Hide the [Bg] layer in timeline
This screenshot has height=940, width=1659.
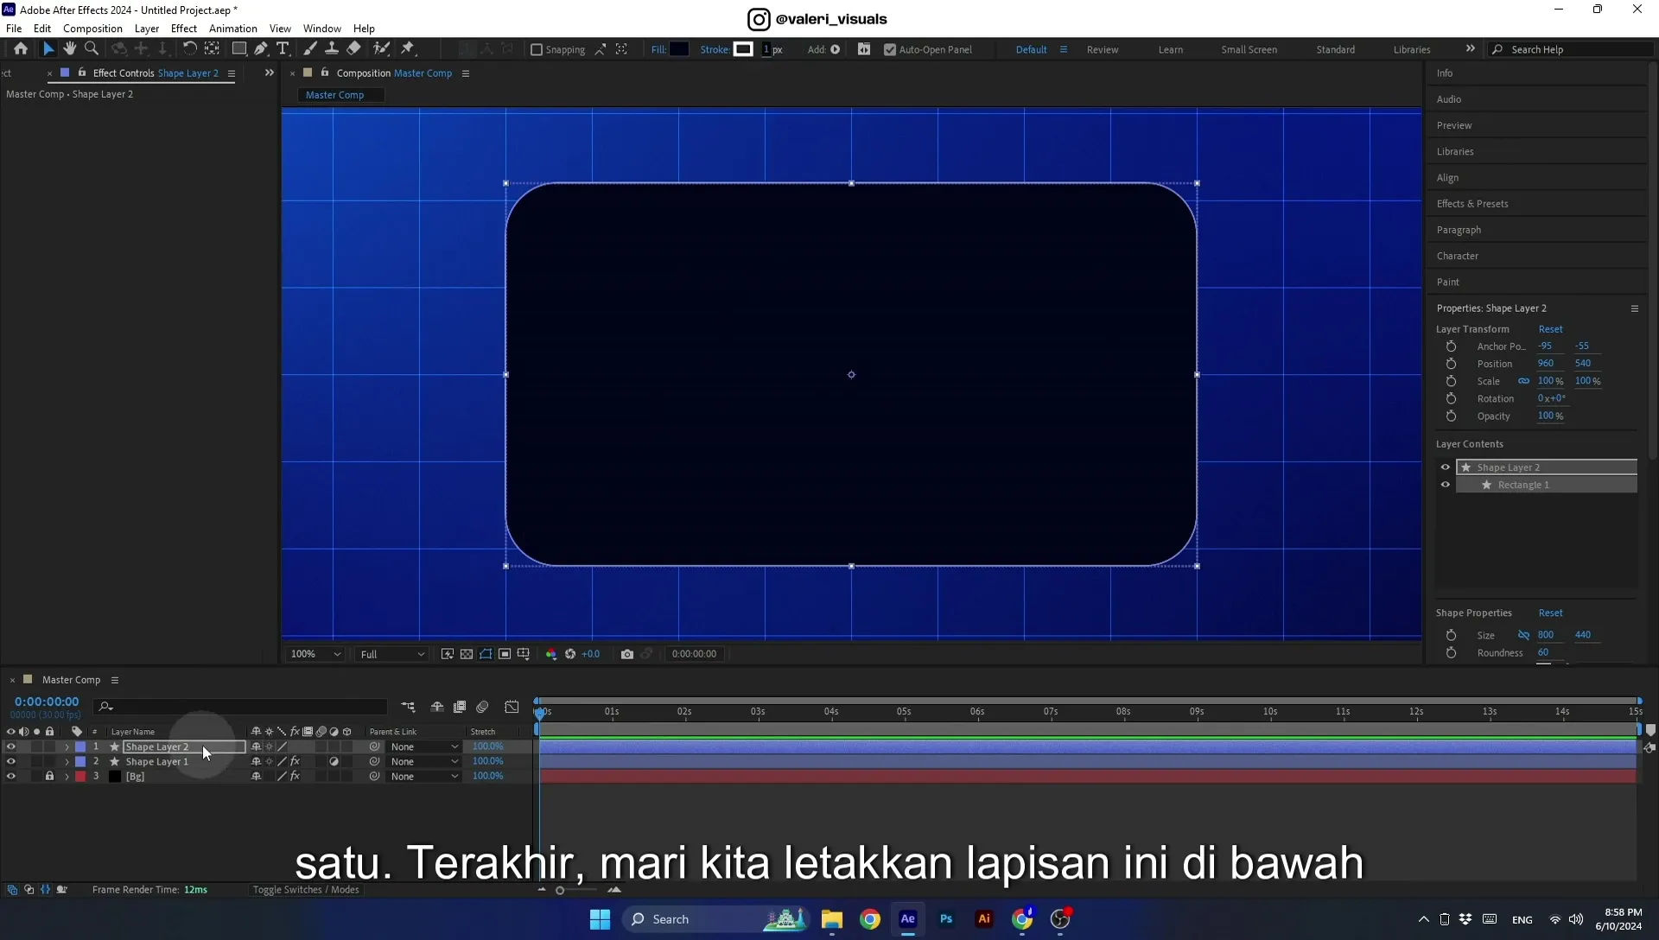tap(10, 777)
